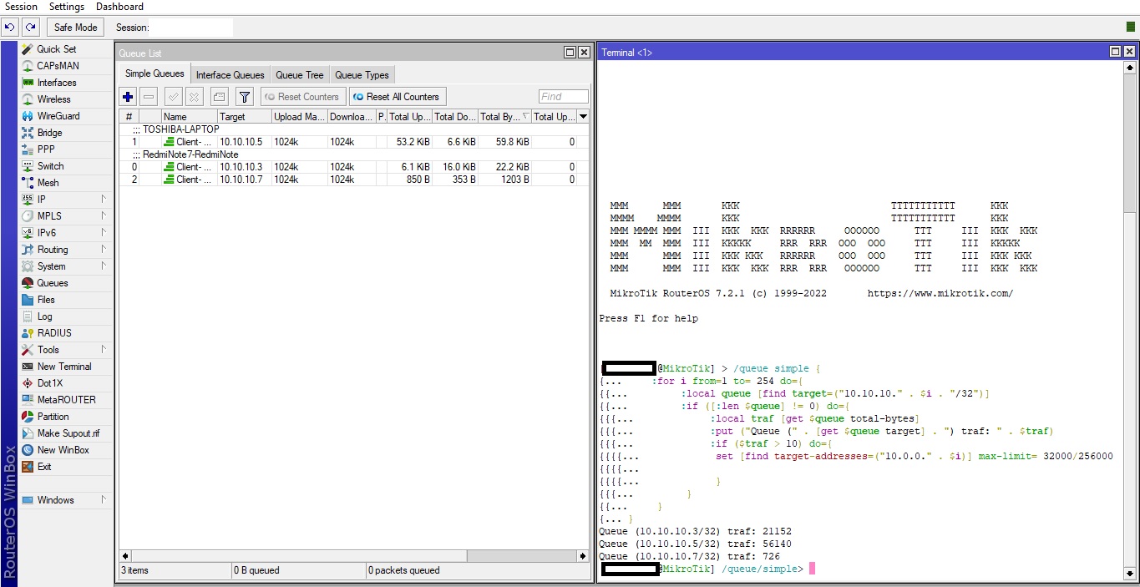Sort by the Total By... column header
This screenshot has height=587, width=1140.
click(x=504, y=117)
